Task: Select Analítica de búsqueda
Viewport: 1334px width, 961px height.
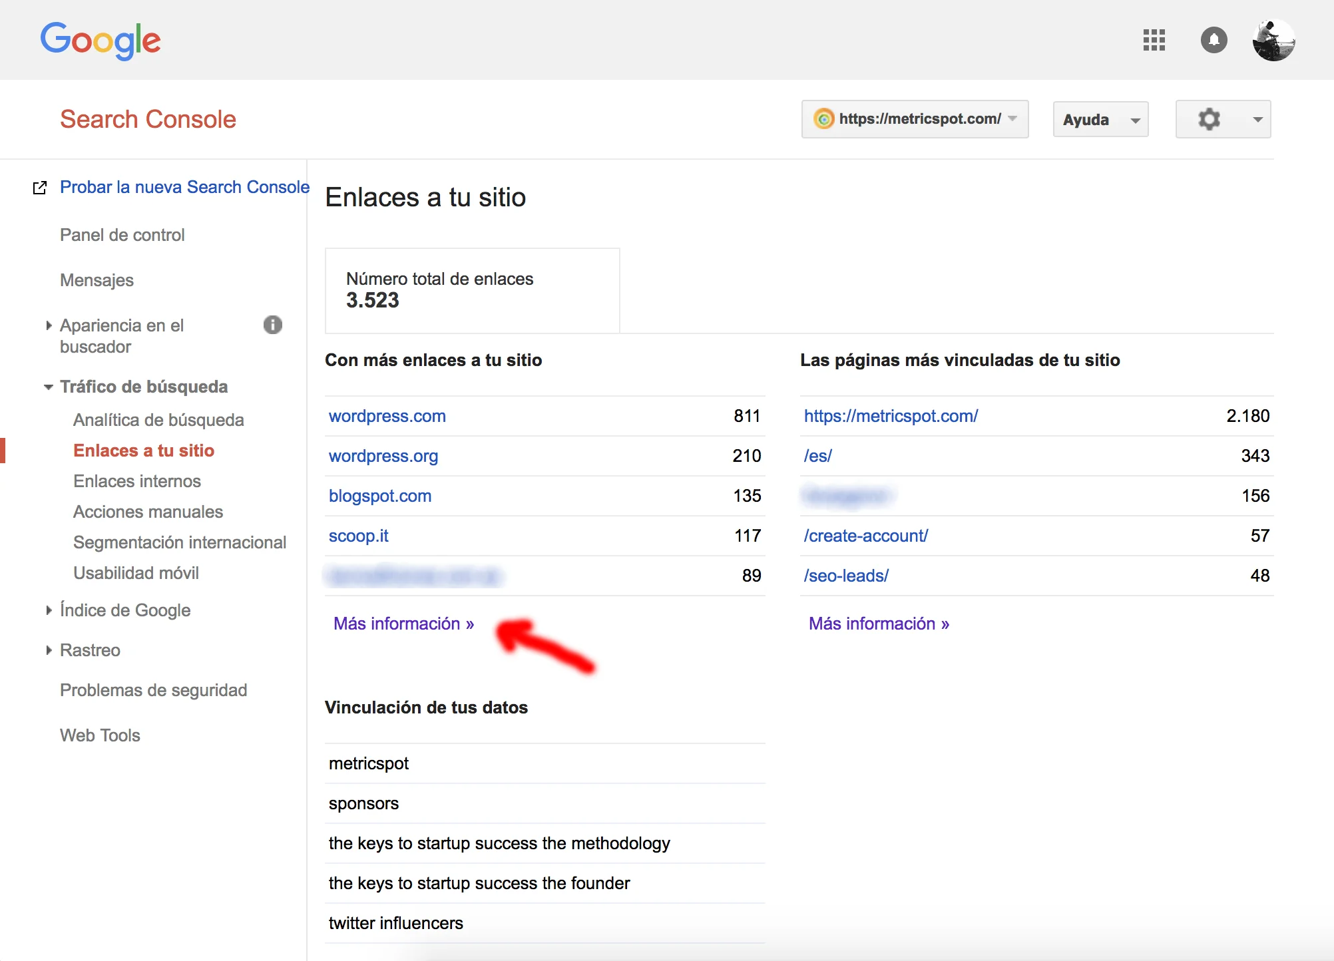Action: coord(158,420)
